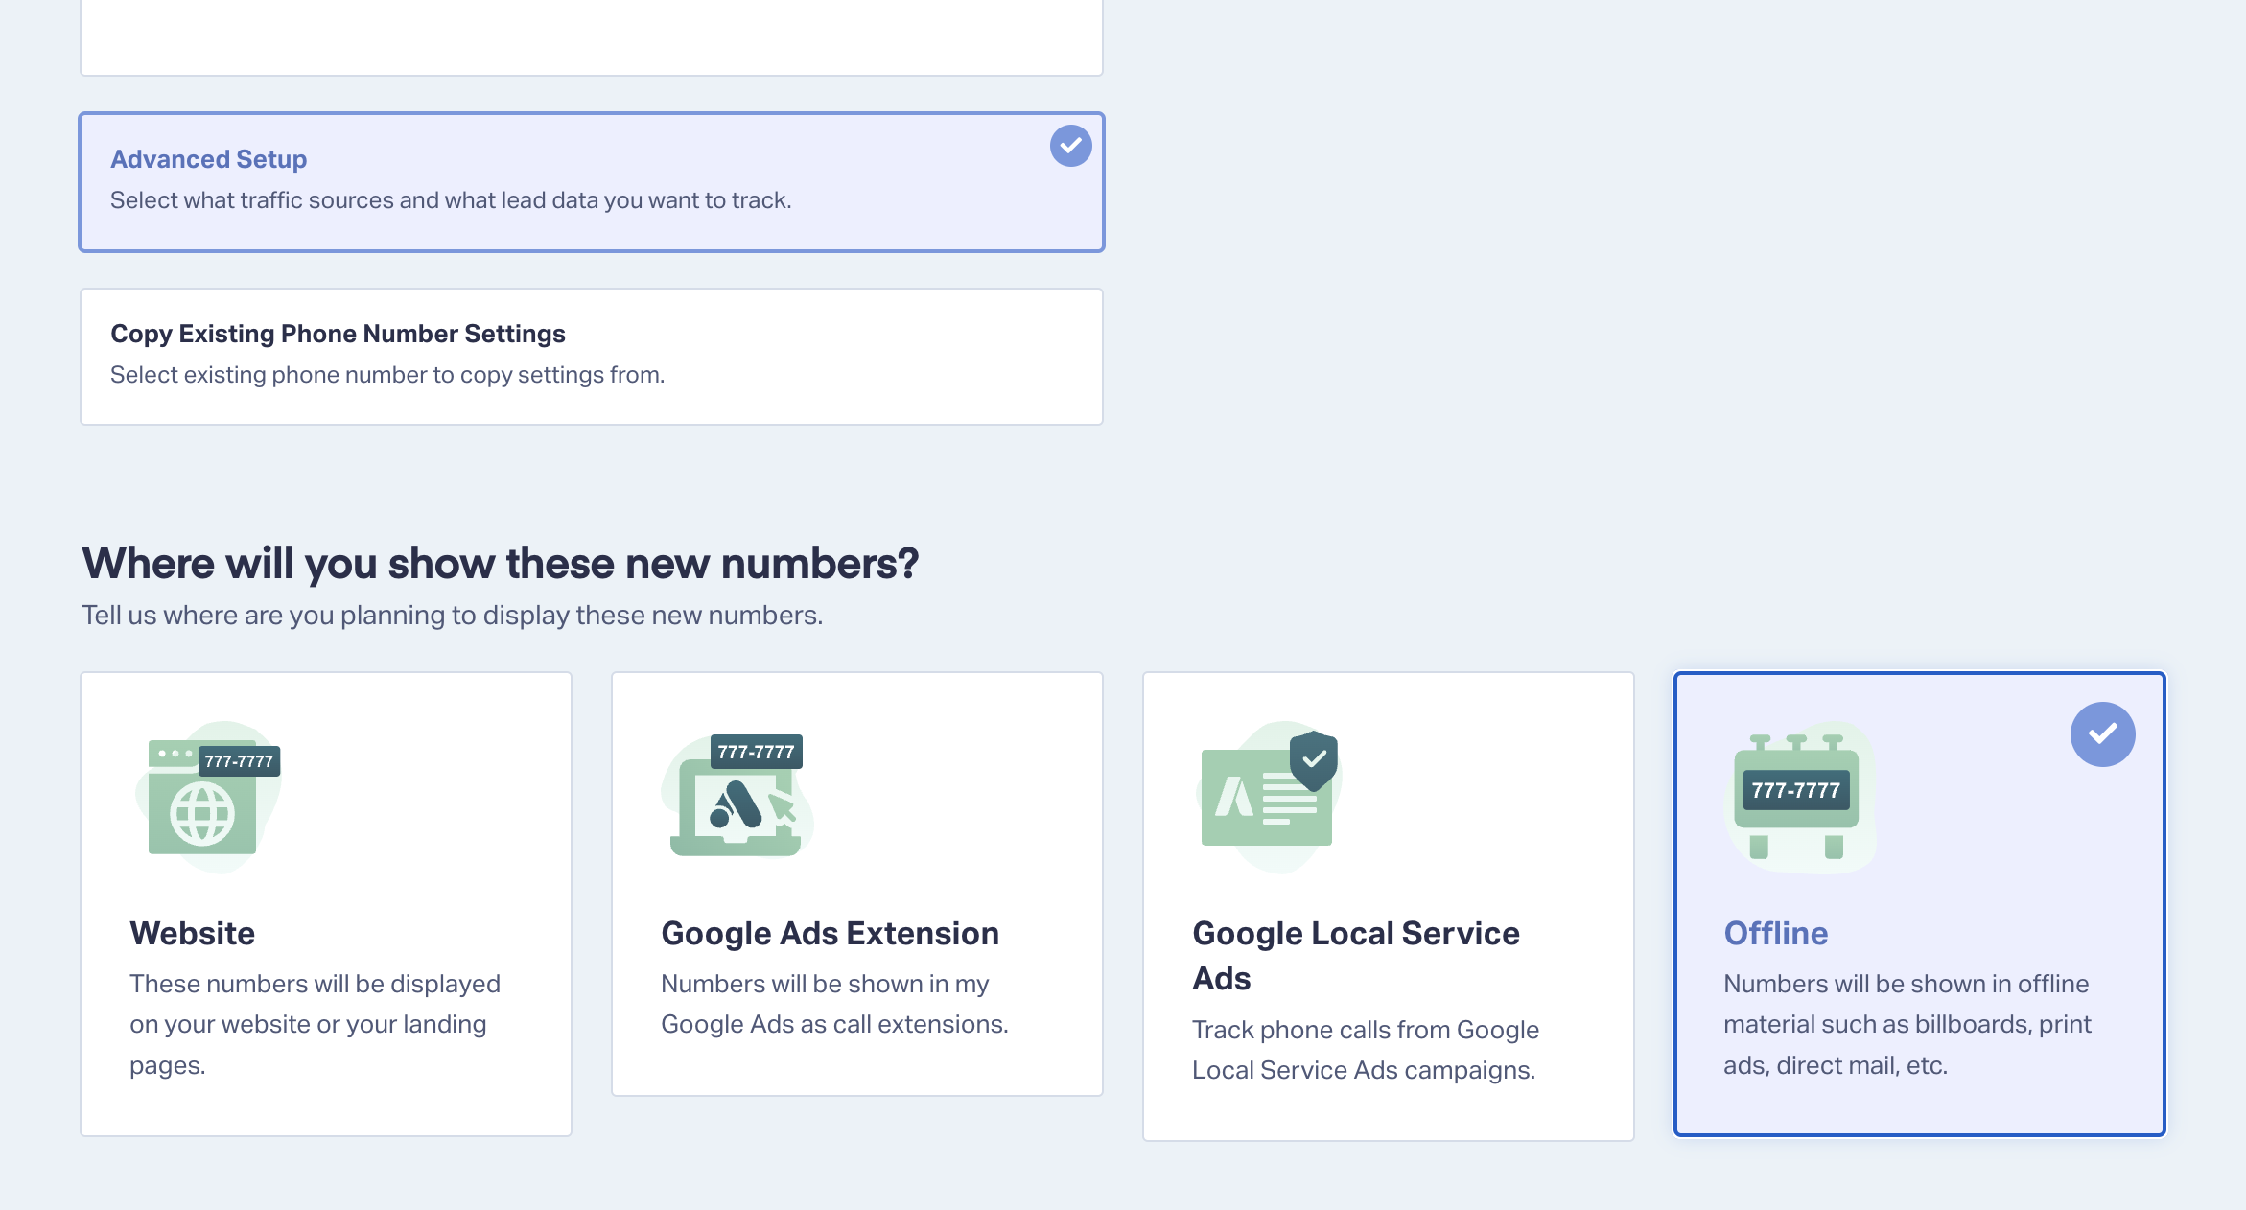Click the 'Where will you show these new numbers?' heading

tap(501, 563)
